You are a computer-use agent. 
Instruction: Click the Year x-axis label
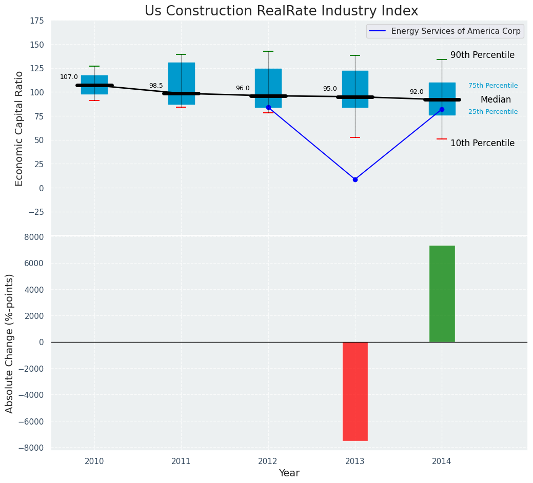tap(289, 473)
